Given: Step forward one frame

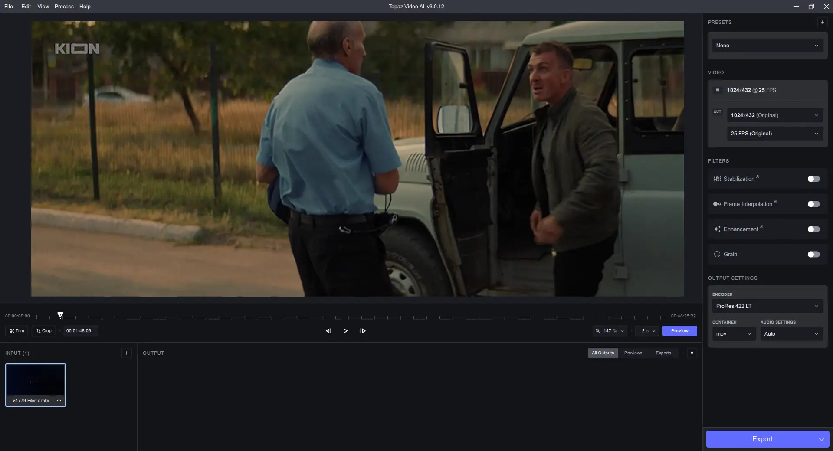Looking at the screenshot, I should coord(363,331).
